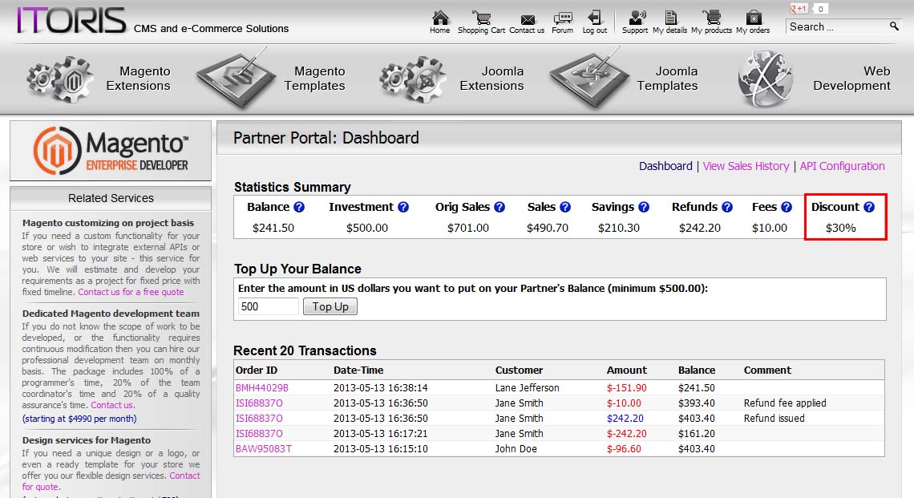Click Contact us for a free quote
The width and height of the screenshot is (914, 498).
coord(131,292)
